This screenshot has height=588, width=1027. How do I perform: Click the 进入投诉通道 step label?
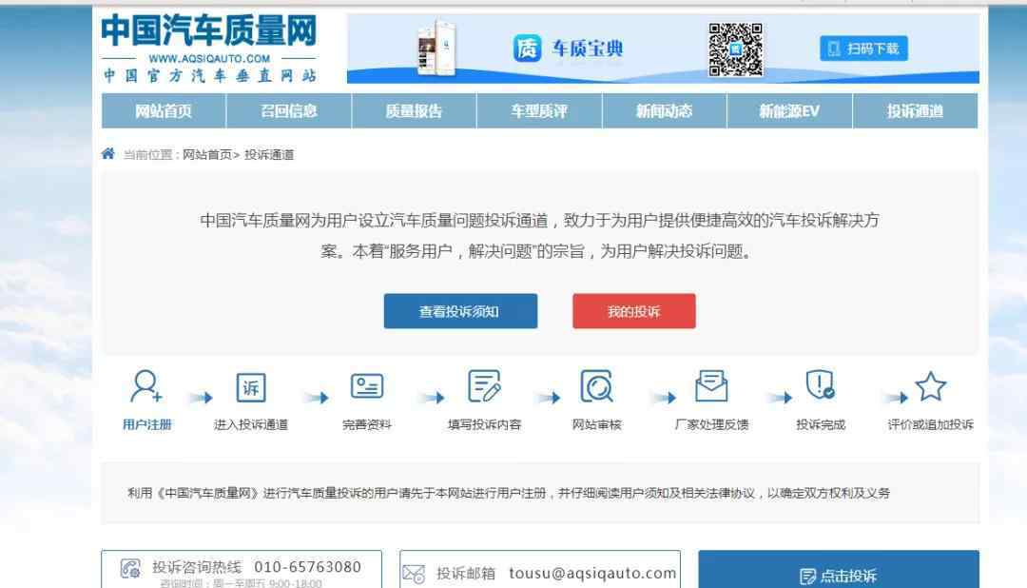(251, 424)
